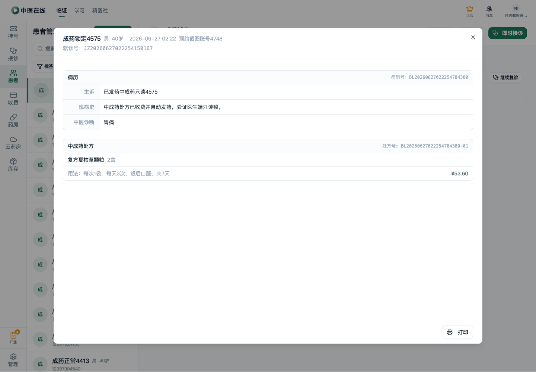Open the 接诊 consultation sidebar icon
The width and height of the screenshot is (536, 372).
coord(13,54)
